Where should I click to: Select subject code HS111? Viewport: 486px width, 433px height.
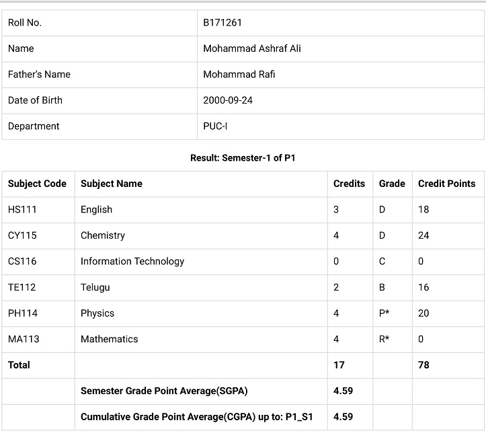23,210
